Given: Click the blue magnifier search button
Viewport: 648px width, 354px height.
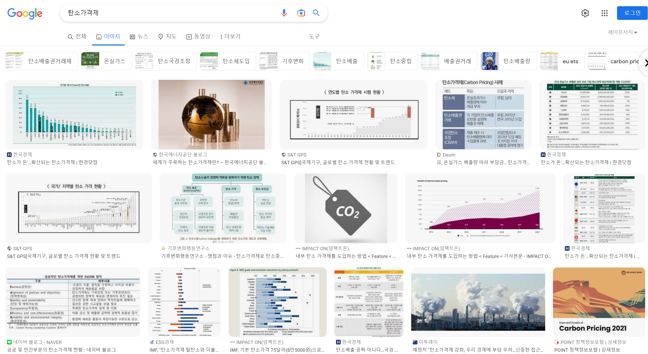Looking at the screenshot, I should 316,13.
